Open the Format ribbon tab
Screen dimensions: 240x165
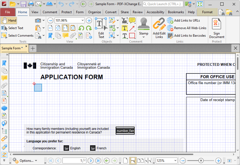point(207,12)
